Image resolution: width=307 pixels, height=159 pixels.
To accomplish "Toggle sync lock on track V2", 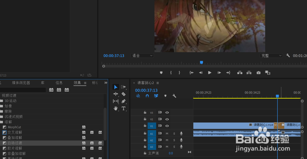I will pyautogui.click(x=160, y=119).
